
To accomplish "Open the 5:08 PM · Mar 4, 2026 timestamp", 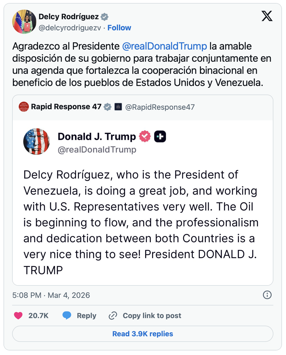I will coord(51,295).
